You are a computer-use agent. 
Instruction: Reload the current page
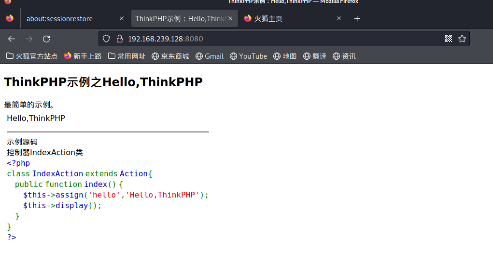[x=46, y=39]
